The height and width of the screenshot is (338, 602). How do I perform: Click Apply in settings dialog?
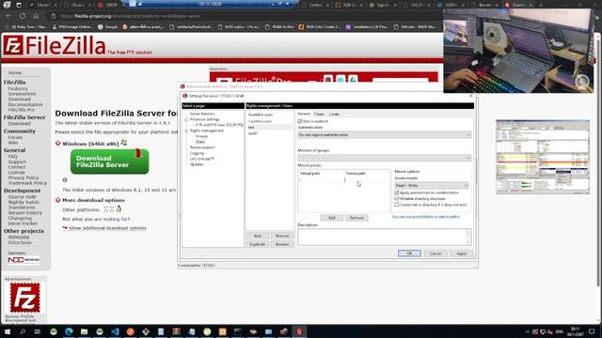pyautogui.click(x=461, y=253)
